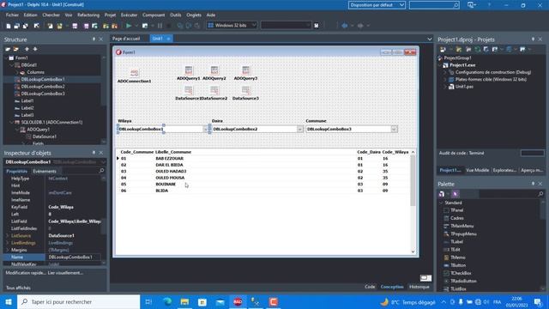This screenshot has width=549, height=309.
Task: Select Label1 in Structure tree
Action: pos(27,101)
